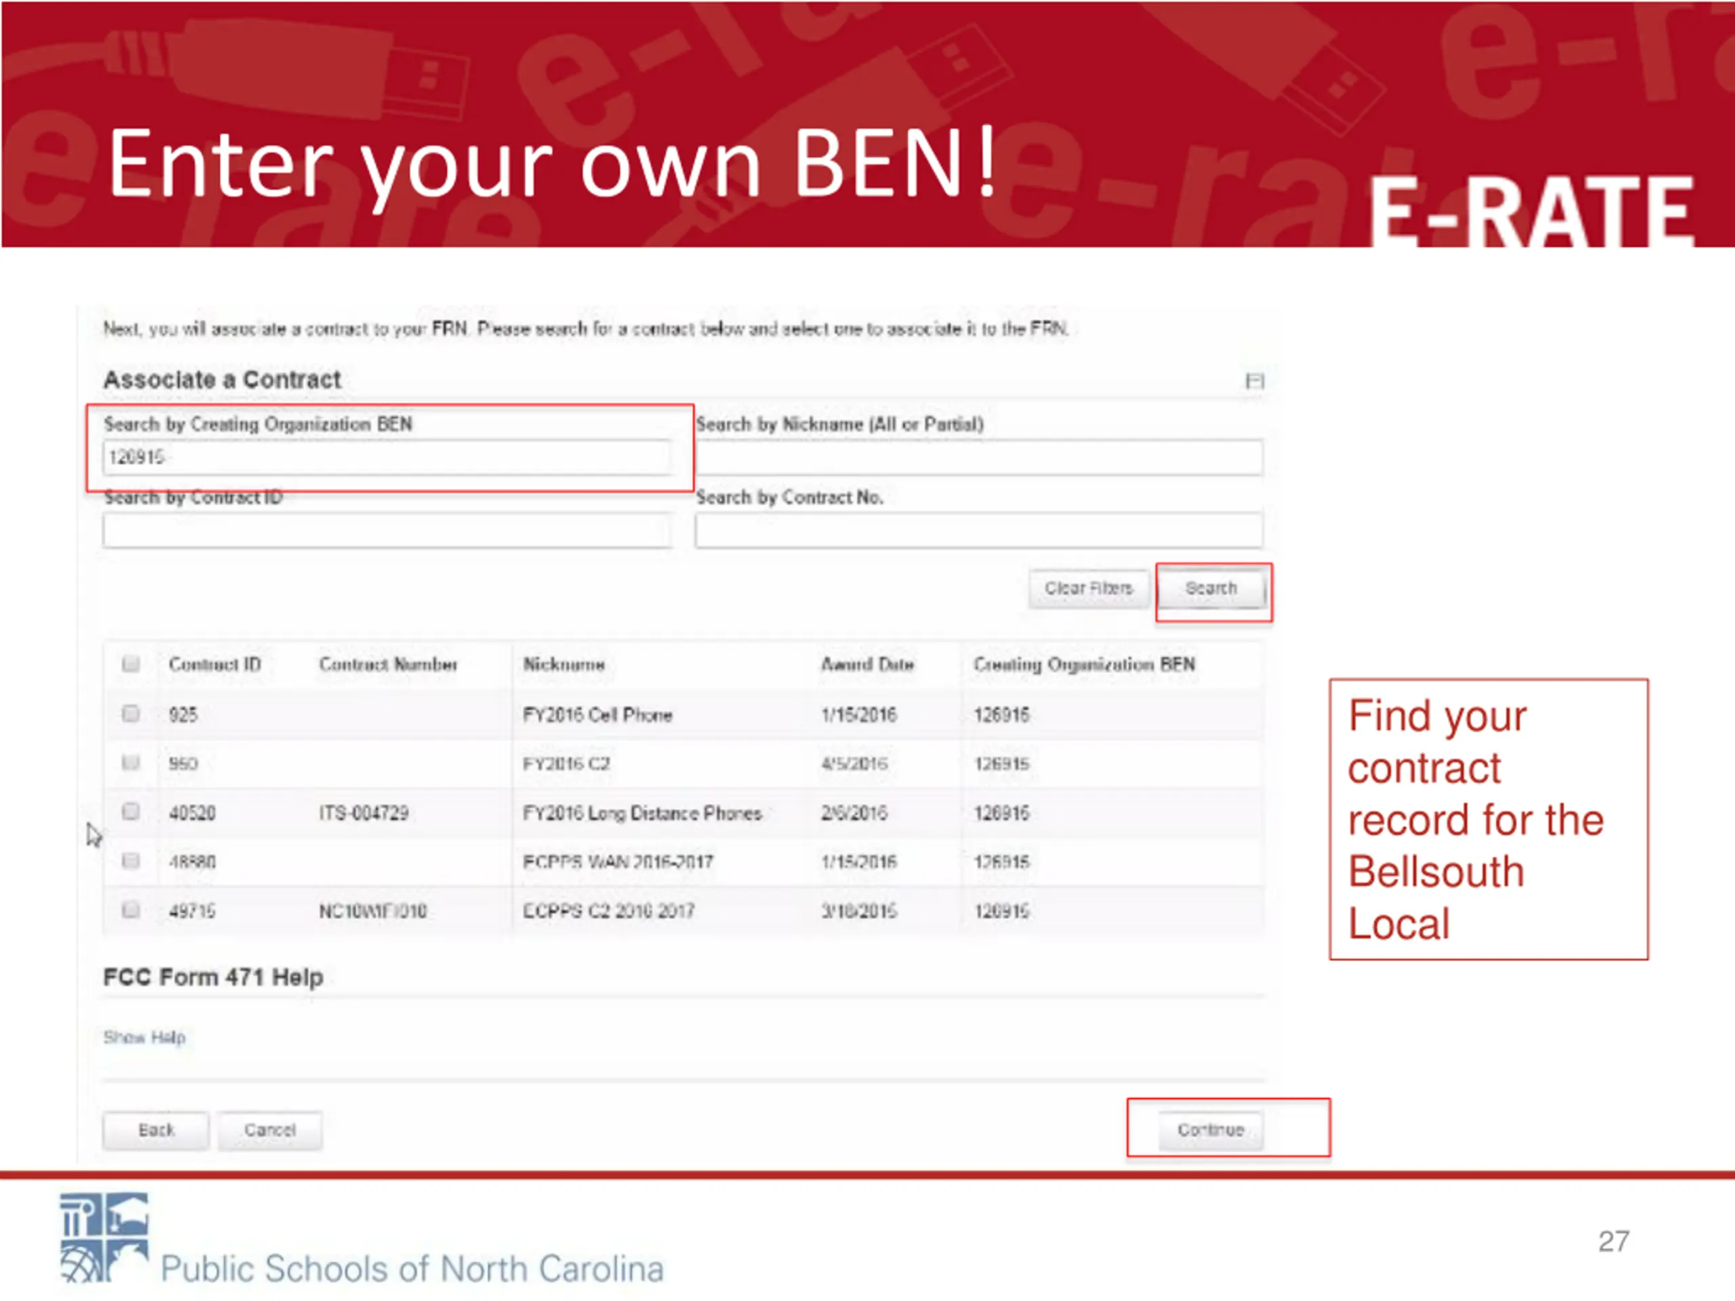
Task: Sort by the Nickname column header
Action: pyautogui.click(x=564, y=665)
